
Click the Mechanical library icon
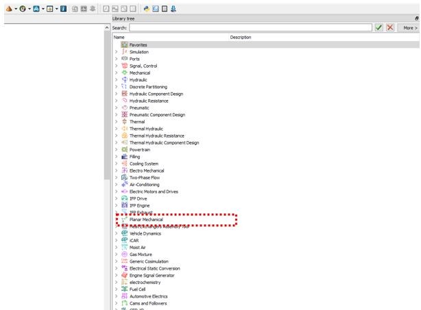click(x=124, y=73)
